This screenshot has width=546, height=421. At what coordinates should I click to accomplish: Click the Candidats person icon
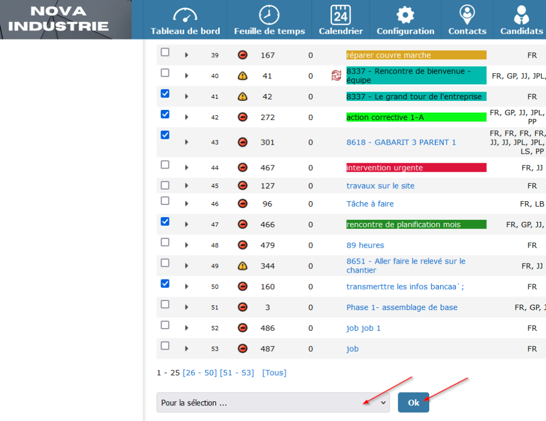pos(521,14)
